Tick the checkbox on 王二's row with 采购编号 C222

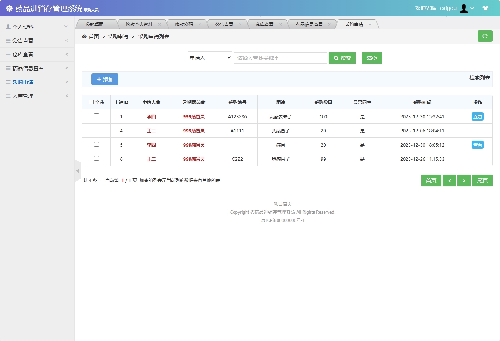click(96, 159)
